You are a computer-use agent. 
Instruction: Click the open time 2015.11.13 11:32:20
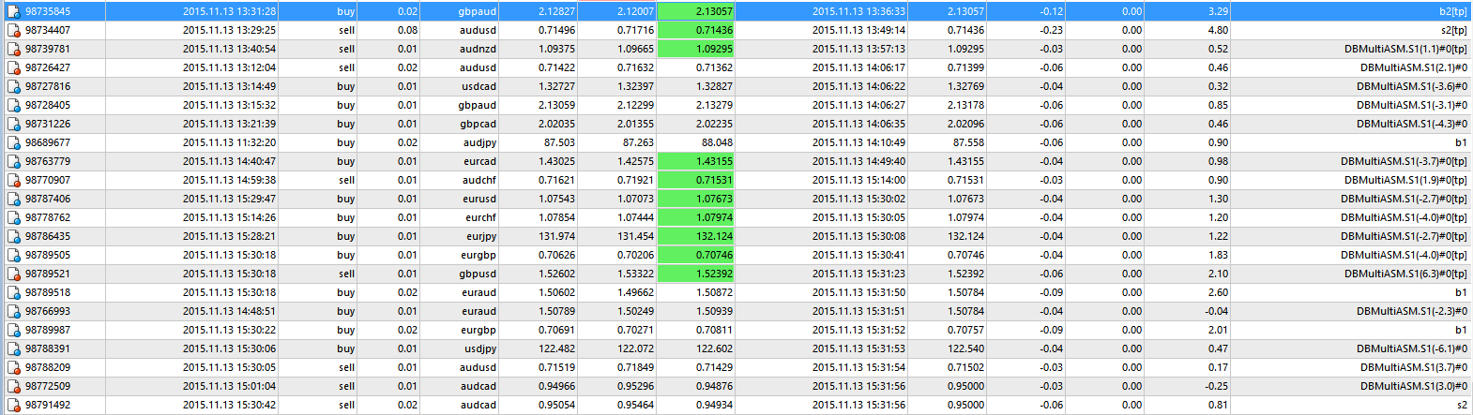[230, 142]
